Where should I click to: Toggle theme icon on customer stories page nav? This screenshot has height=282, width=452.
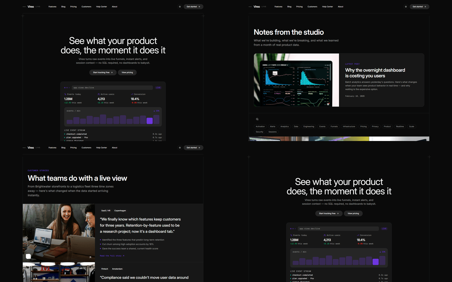click(180, 148)
